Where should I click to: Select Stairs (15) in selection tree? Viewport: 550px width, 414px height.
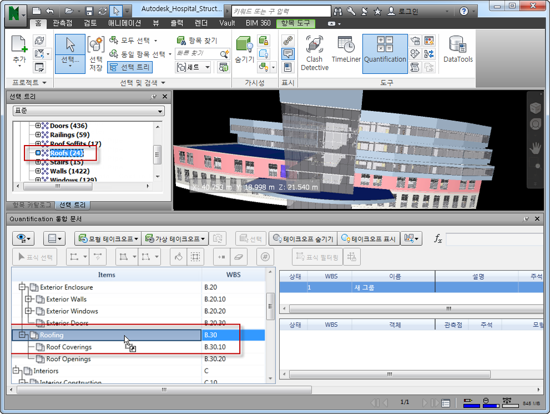point(67,162)
